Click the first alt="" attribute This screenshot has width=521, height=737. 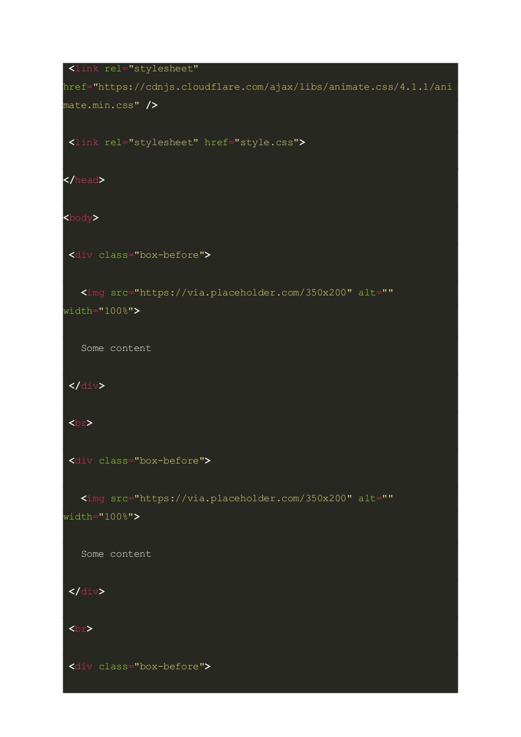pyautogui.click(x=376, y=293)
